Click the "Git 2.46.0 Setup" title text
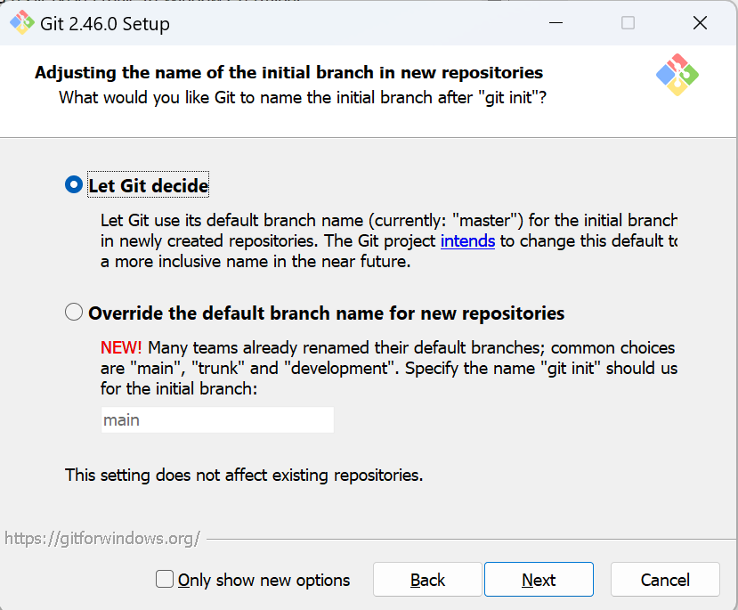 (105, 23)
